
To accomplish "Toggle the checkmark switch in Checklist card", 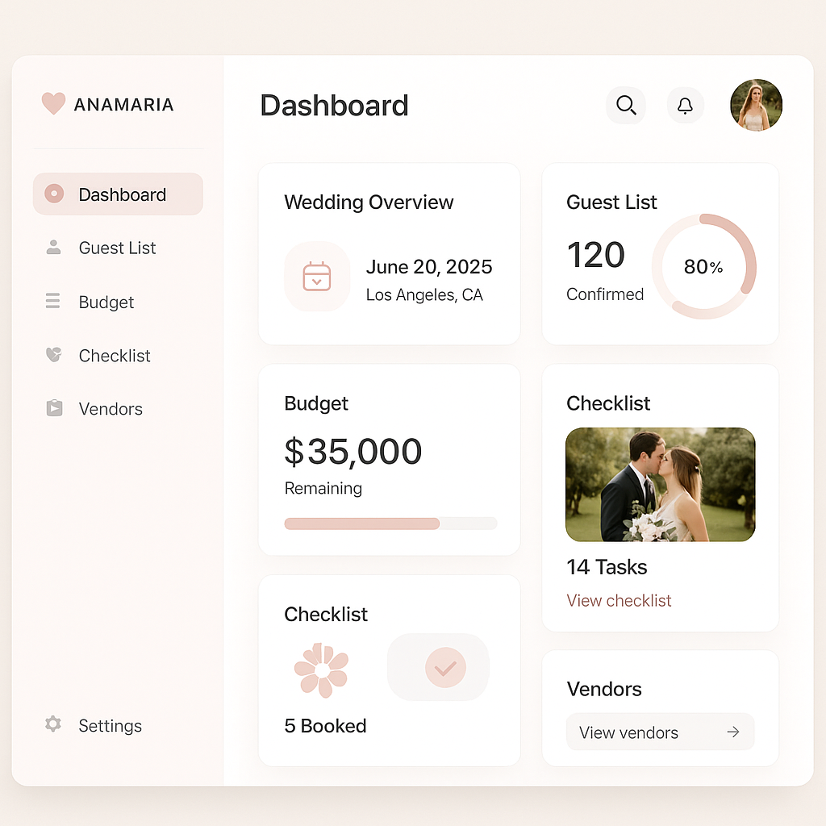I will pos(439,667).
